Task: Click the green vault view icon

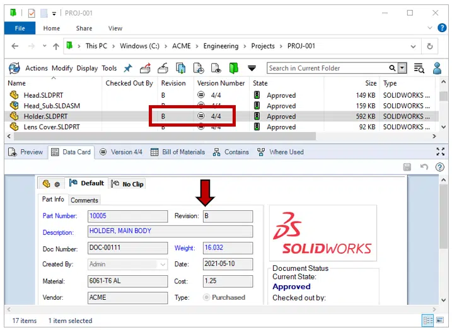Action: 233,68
